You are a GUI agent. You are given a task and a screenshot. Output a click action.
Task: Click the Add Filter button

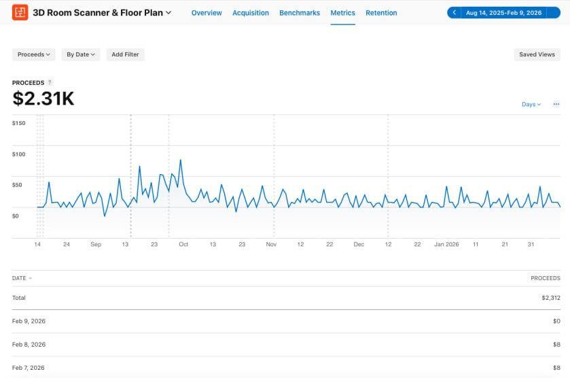[126, 54]
